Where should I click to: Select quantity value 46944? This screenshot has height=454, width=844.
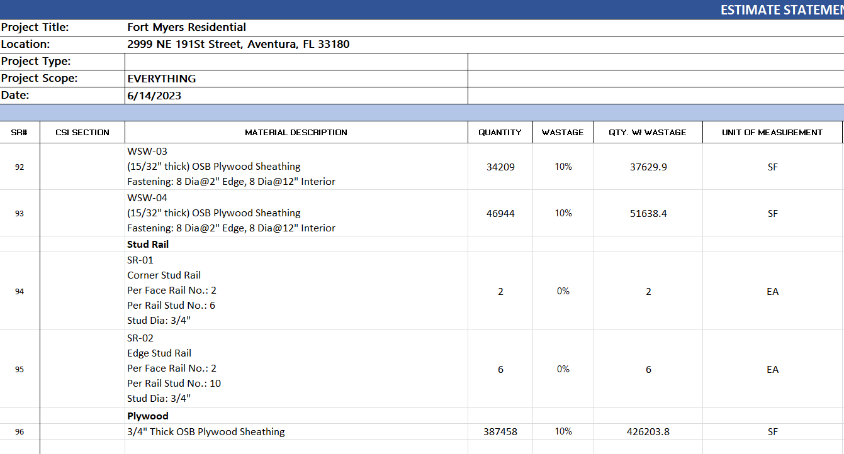(500, 213)
